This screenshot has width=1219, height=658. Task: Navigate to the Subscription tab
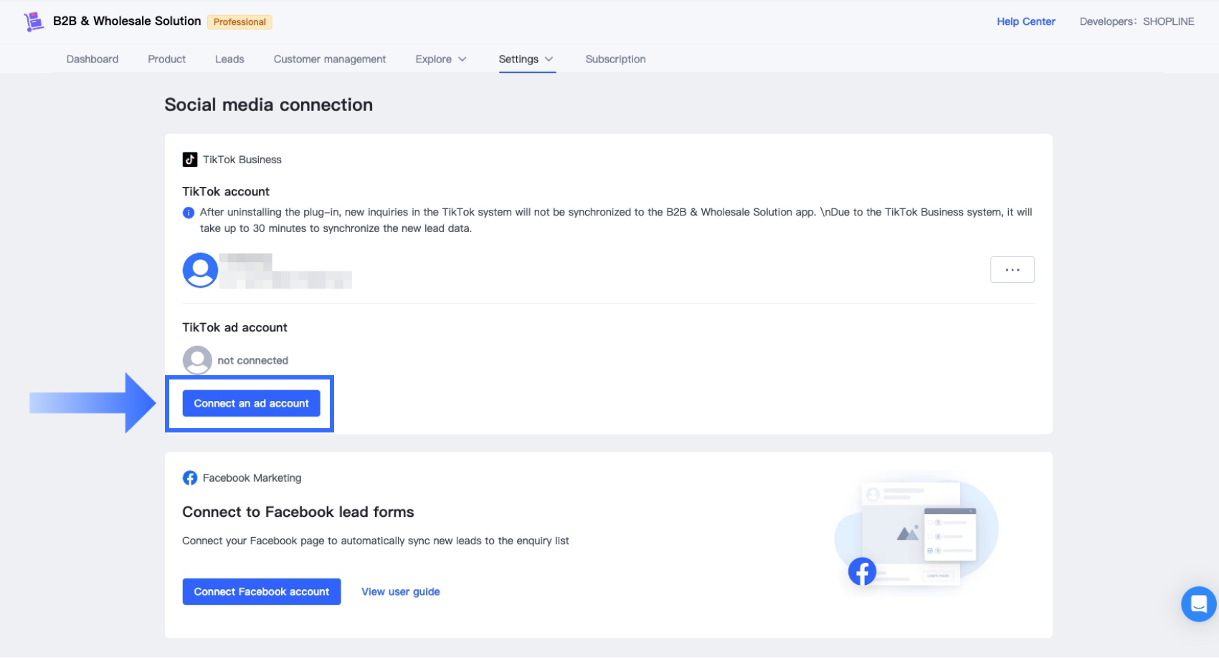point(615,59)
